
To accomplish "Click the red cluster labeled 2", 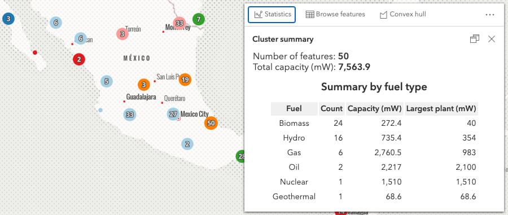I will click(x=78, y=59).
